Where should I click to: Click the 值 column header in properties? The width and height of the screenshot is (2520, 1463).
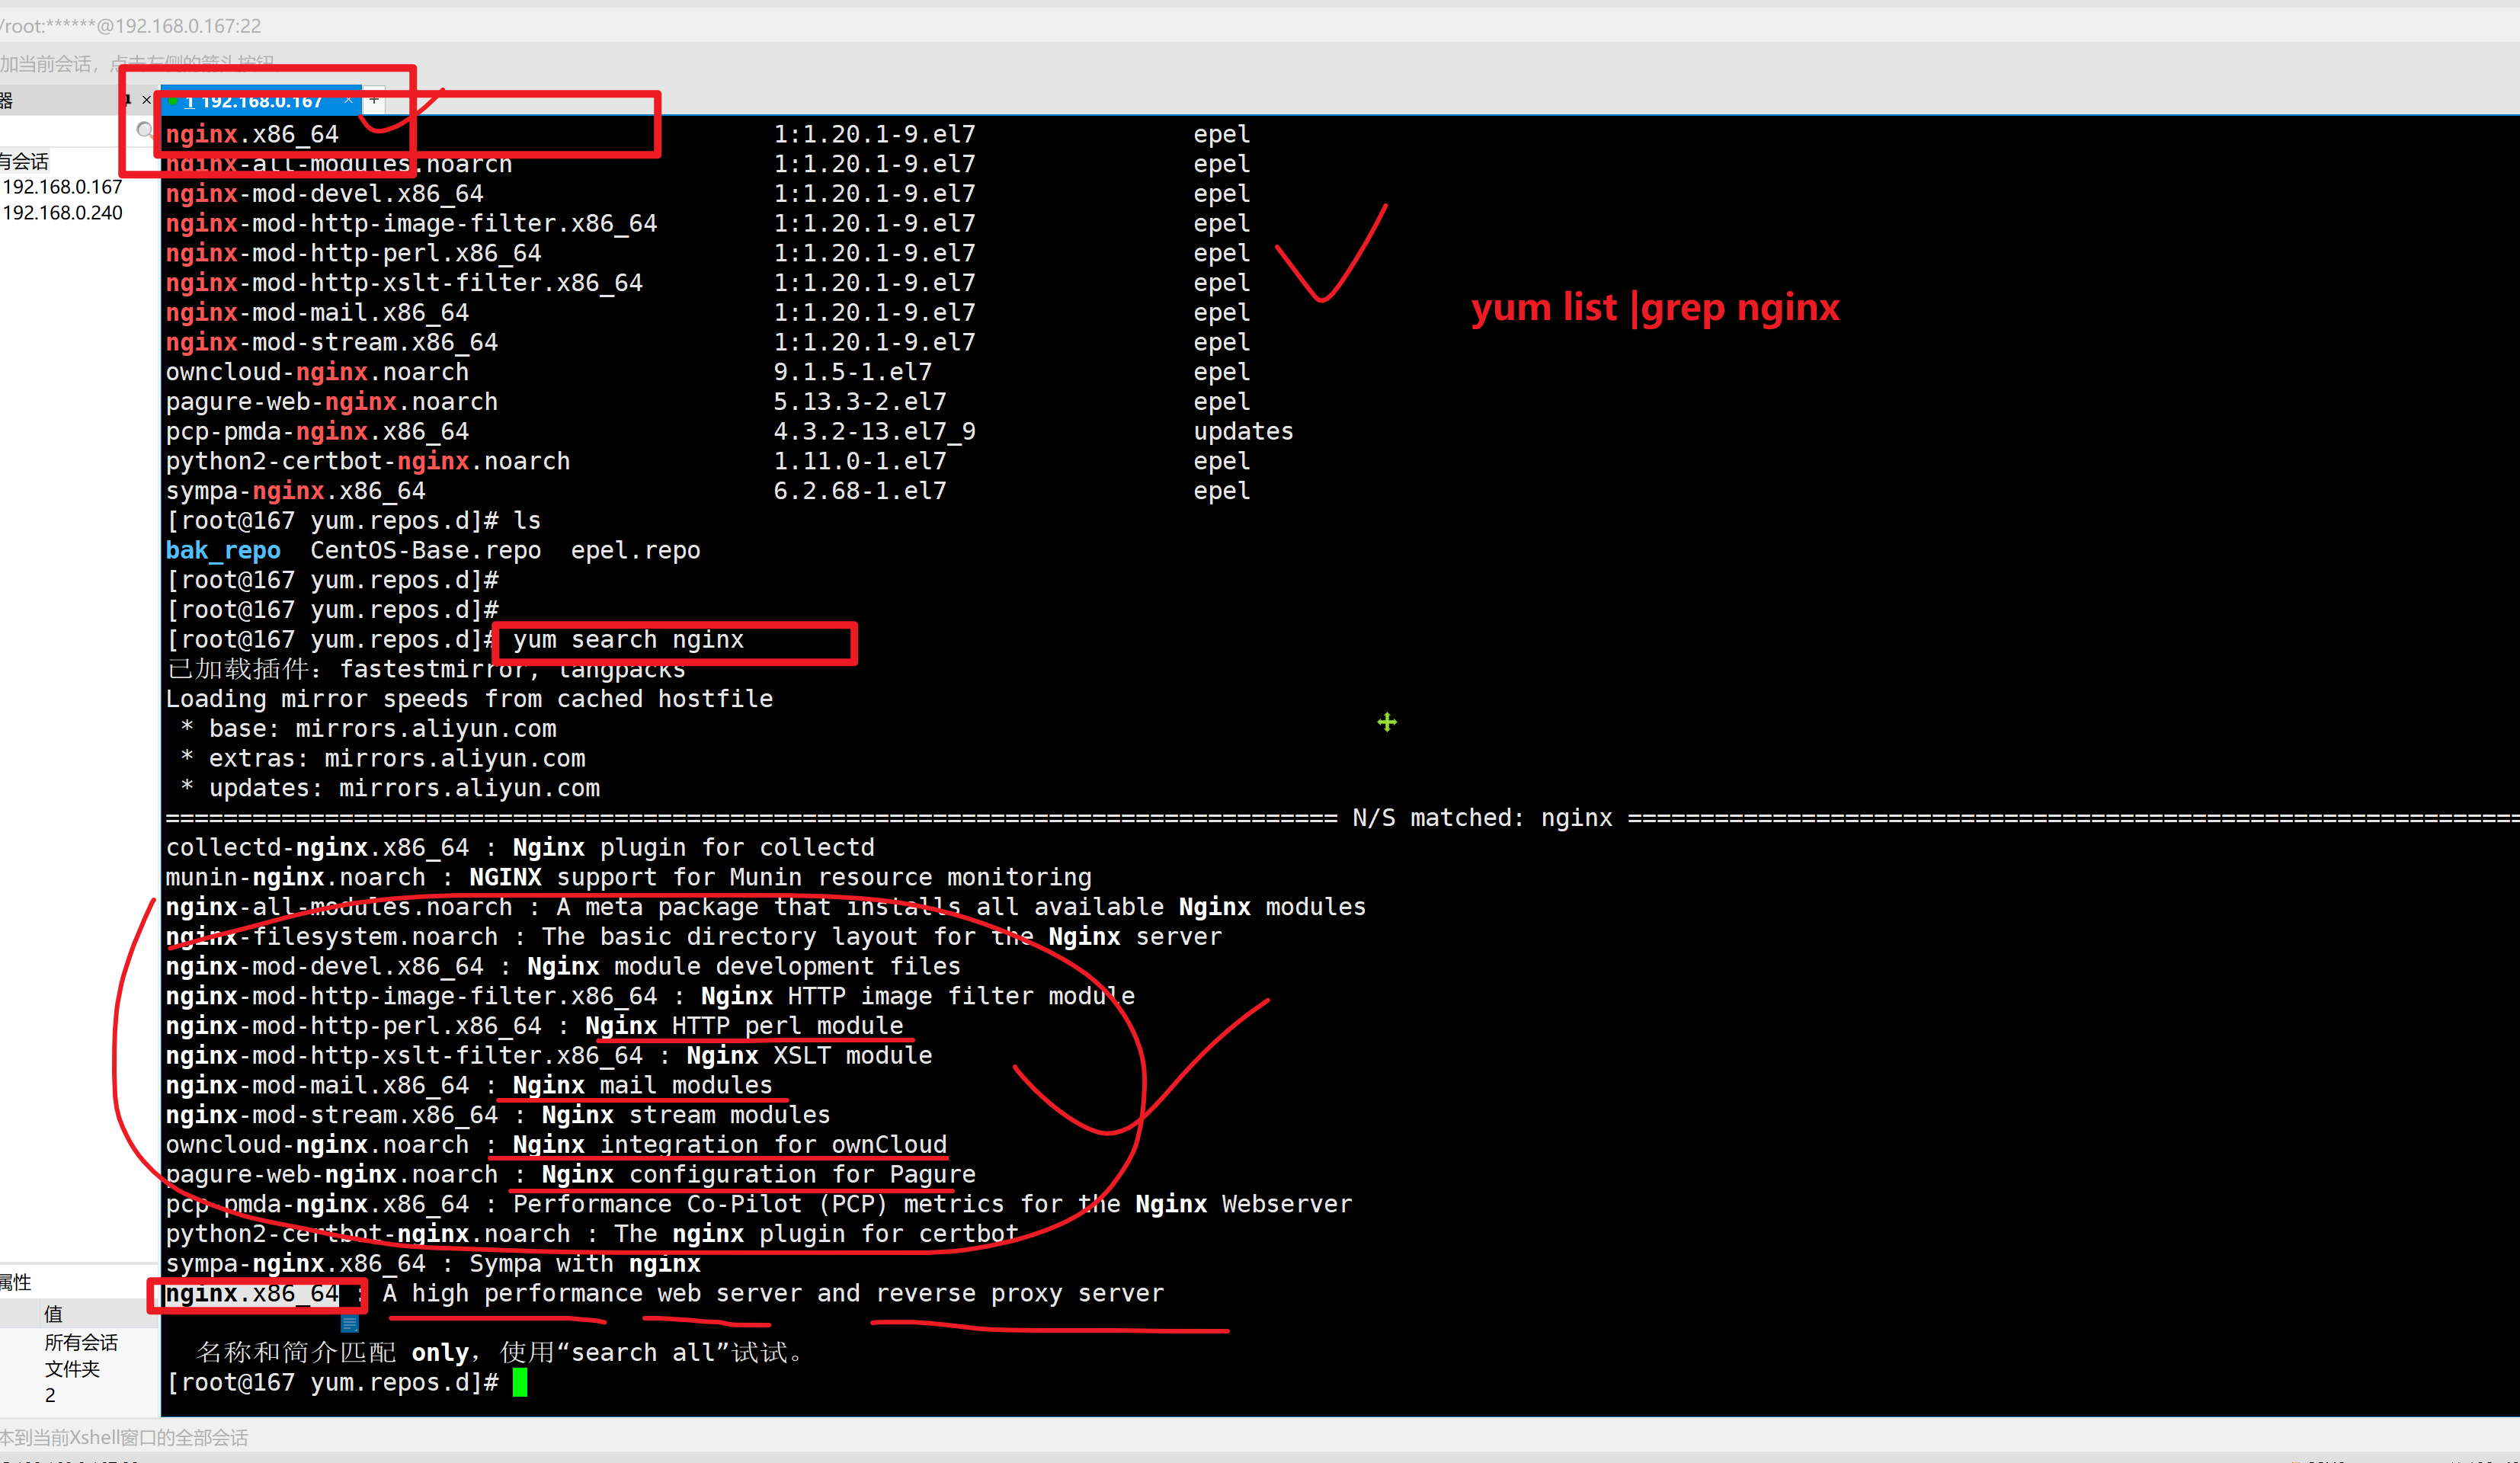tap(53, 1314)
